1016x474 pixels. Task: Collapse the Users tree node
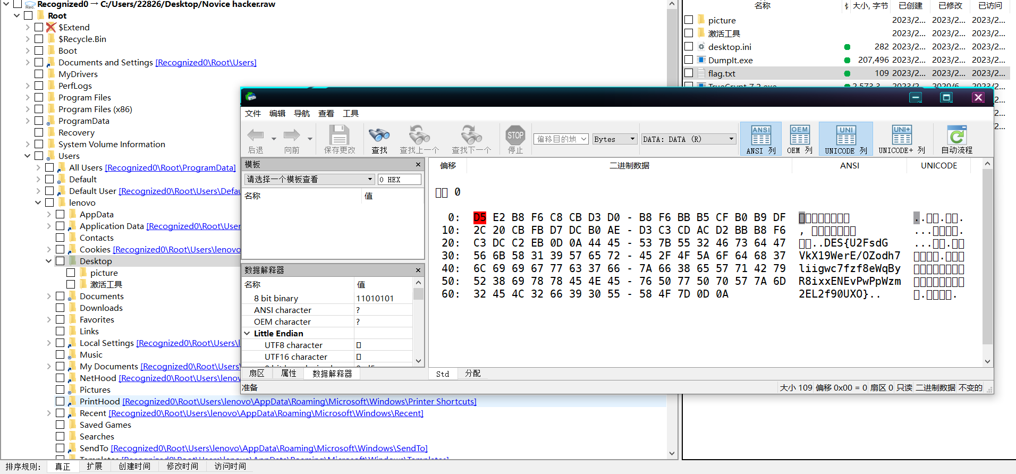click(28, 156)
